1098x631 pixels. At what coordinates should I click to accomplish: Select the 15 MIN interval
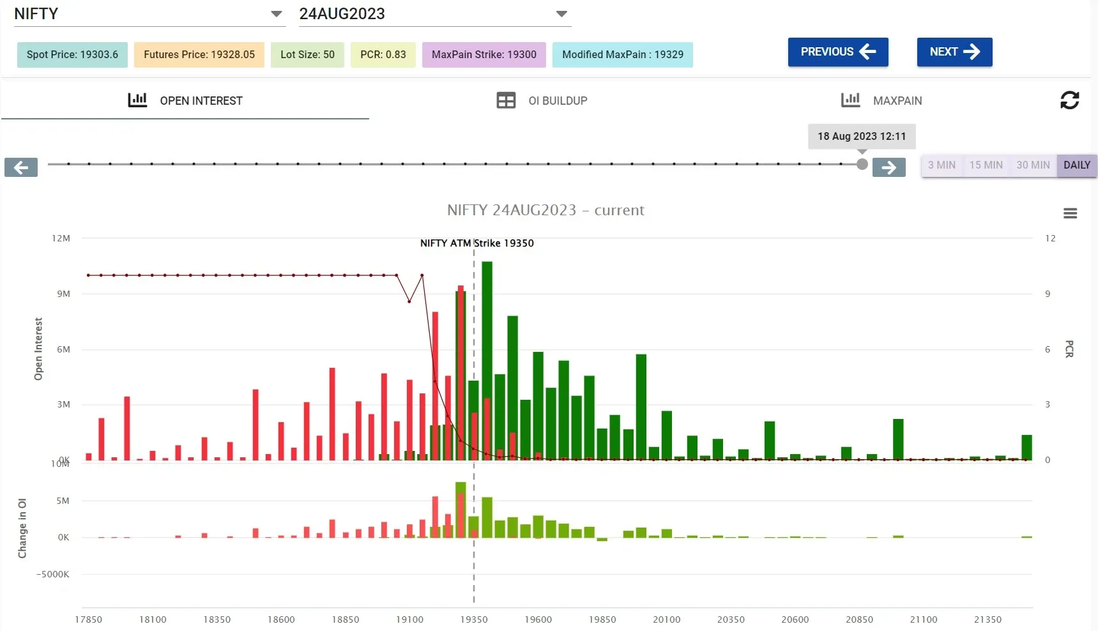pos(986,165)
